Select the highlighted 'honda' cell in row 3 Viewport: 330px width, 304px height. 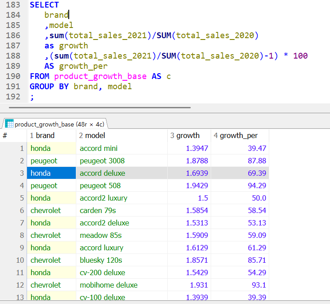click(x=51, y=173)
